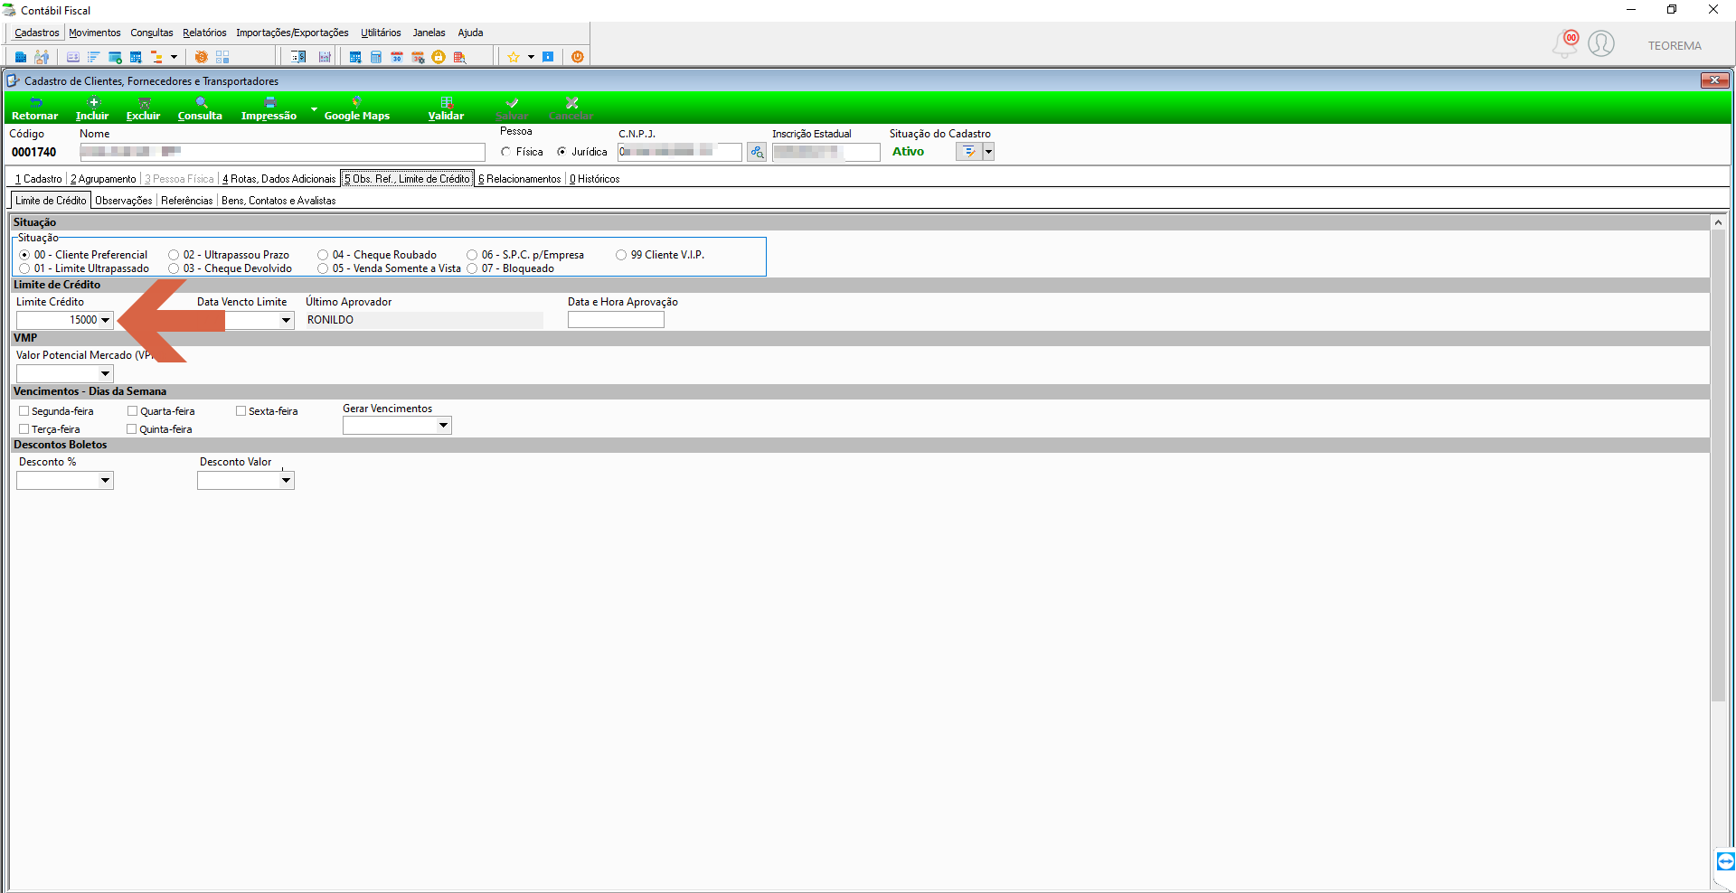Open the Movimentos menu
Screen dimensions: 1736x893
click(x=95, y=33)
